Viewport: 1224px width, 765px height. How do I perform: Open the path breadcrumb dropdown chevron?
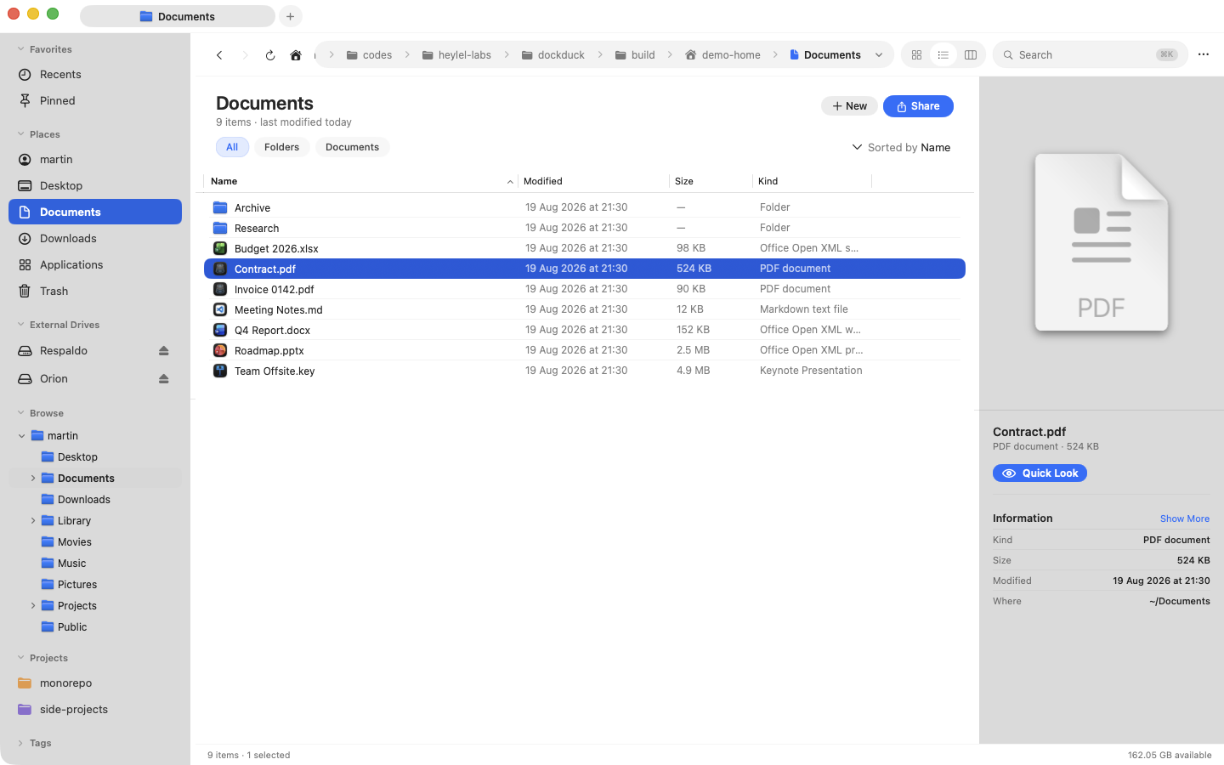click(879, 55)
